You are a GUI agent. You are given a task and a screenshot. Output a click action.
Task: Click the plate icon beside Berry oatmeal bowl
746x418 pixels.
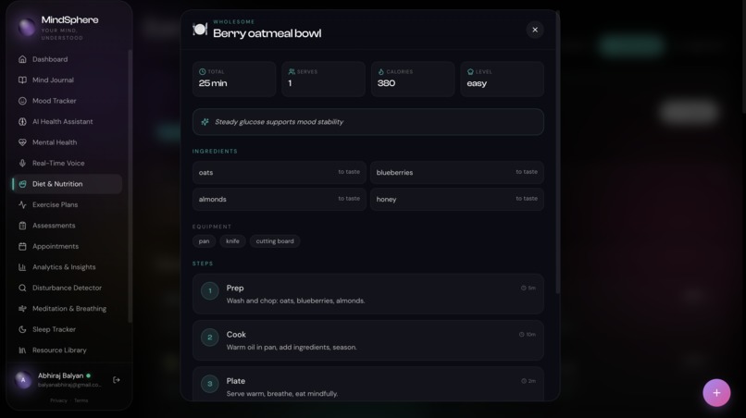click(x=200, y=30)
